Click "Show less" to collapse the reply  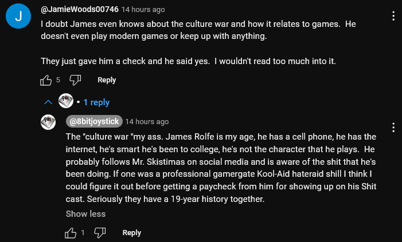(x=85, y=214)
